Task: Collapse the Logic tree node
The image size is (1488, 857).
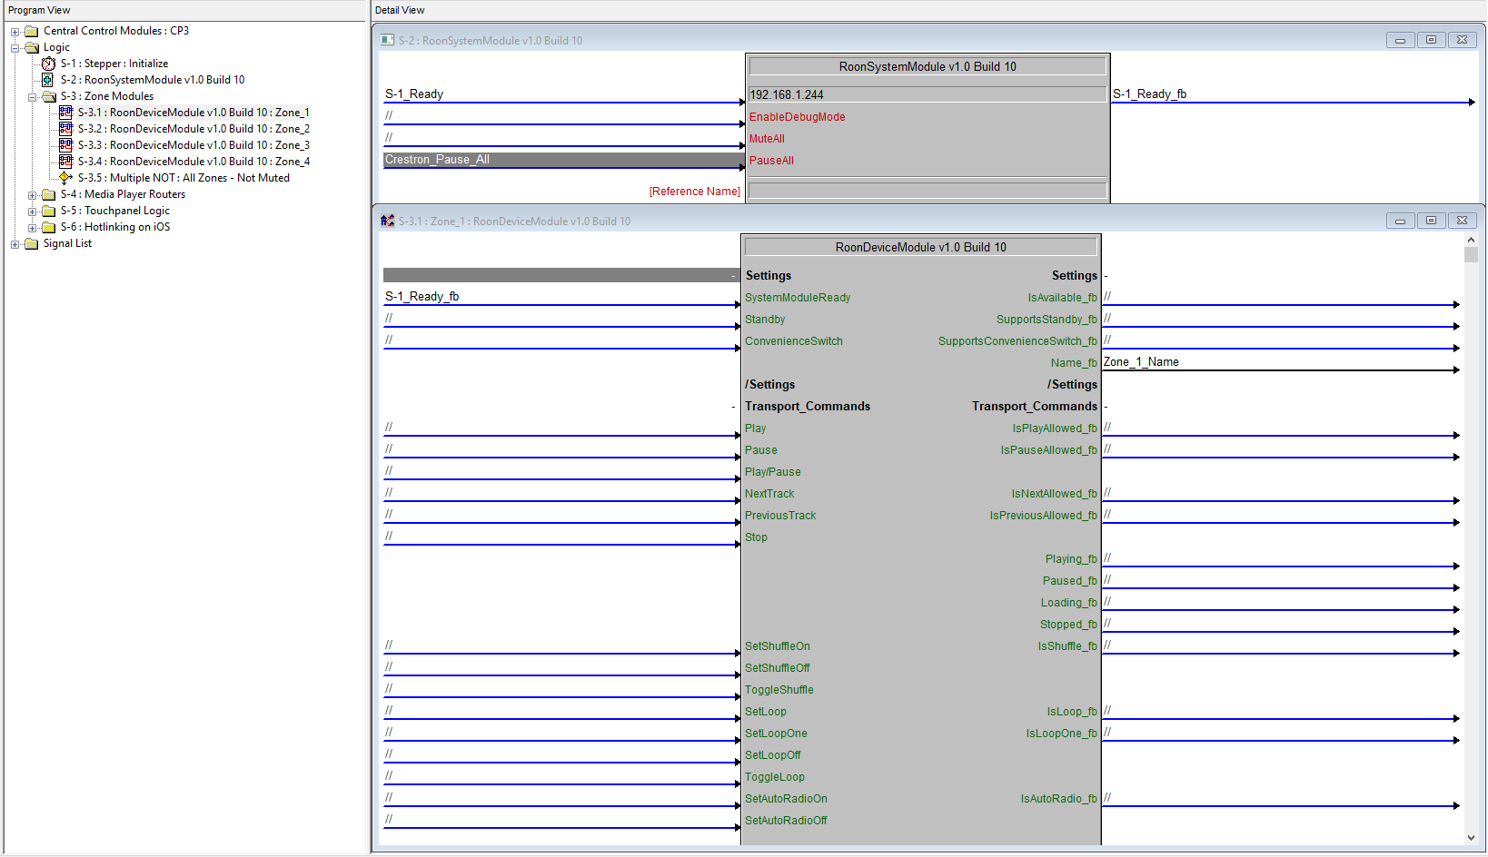Action: (x=15, y=48)
